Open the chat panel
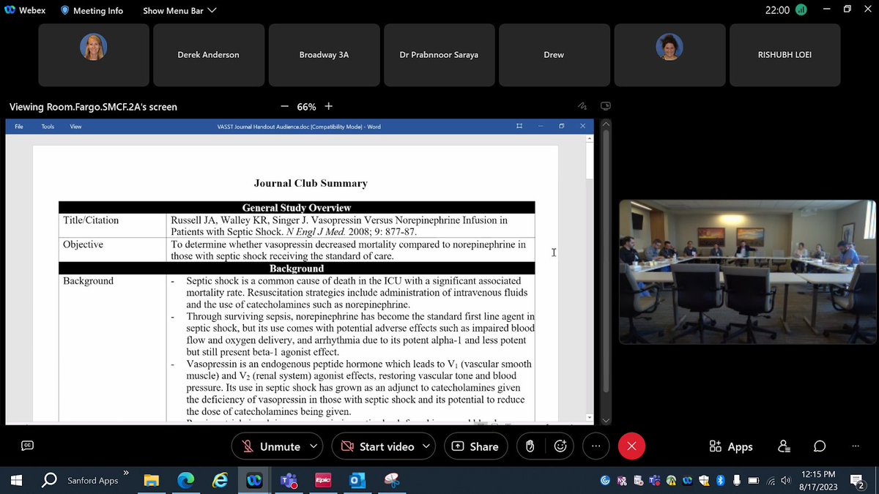879x494 pixels. [x=819, y=446]
